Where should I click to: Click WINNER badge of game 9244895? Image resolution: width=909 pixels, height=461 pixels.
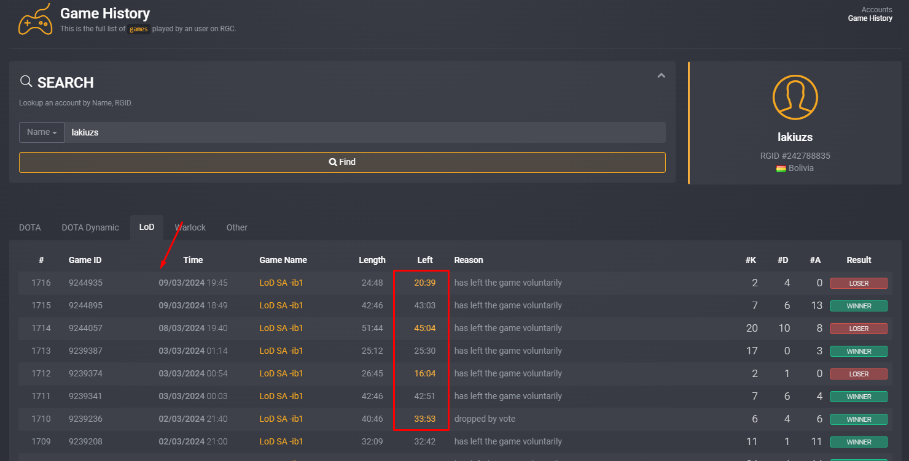click(859, 306)
